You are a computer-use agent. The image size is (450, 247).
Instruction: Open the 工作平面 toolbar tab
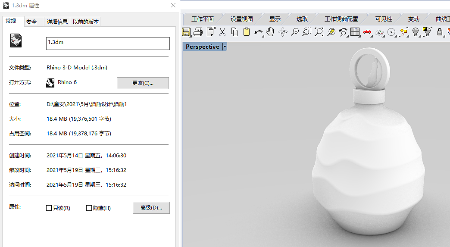click(x=203, y=19)
